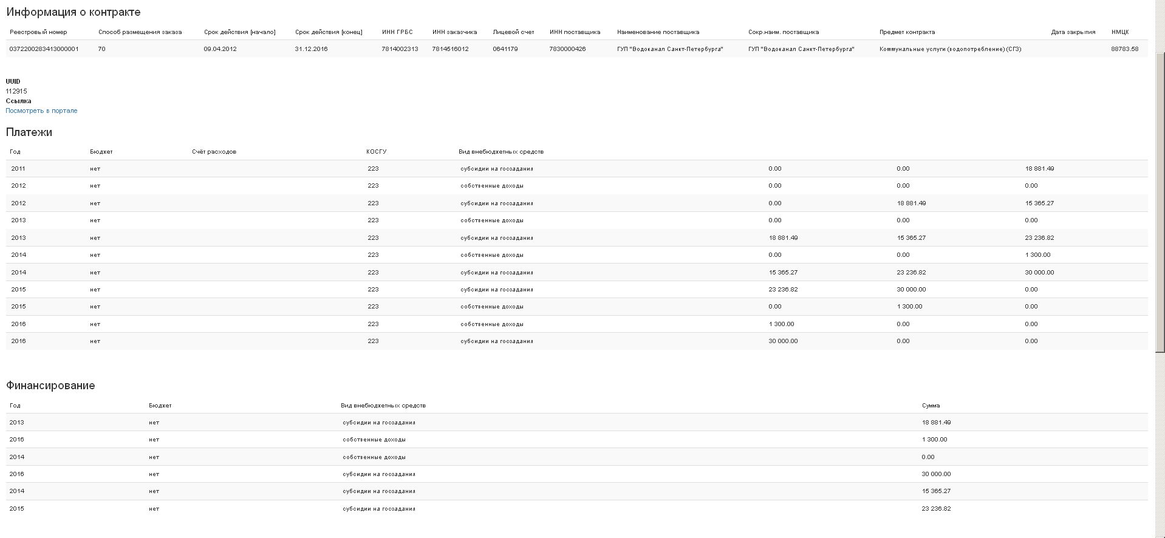Select Финансирование amount 23 236.82 for 2015
Image resolution: width=1165 pixels, height=538 pixels.
click(x=936, y=509)
